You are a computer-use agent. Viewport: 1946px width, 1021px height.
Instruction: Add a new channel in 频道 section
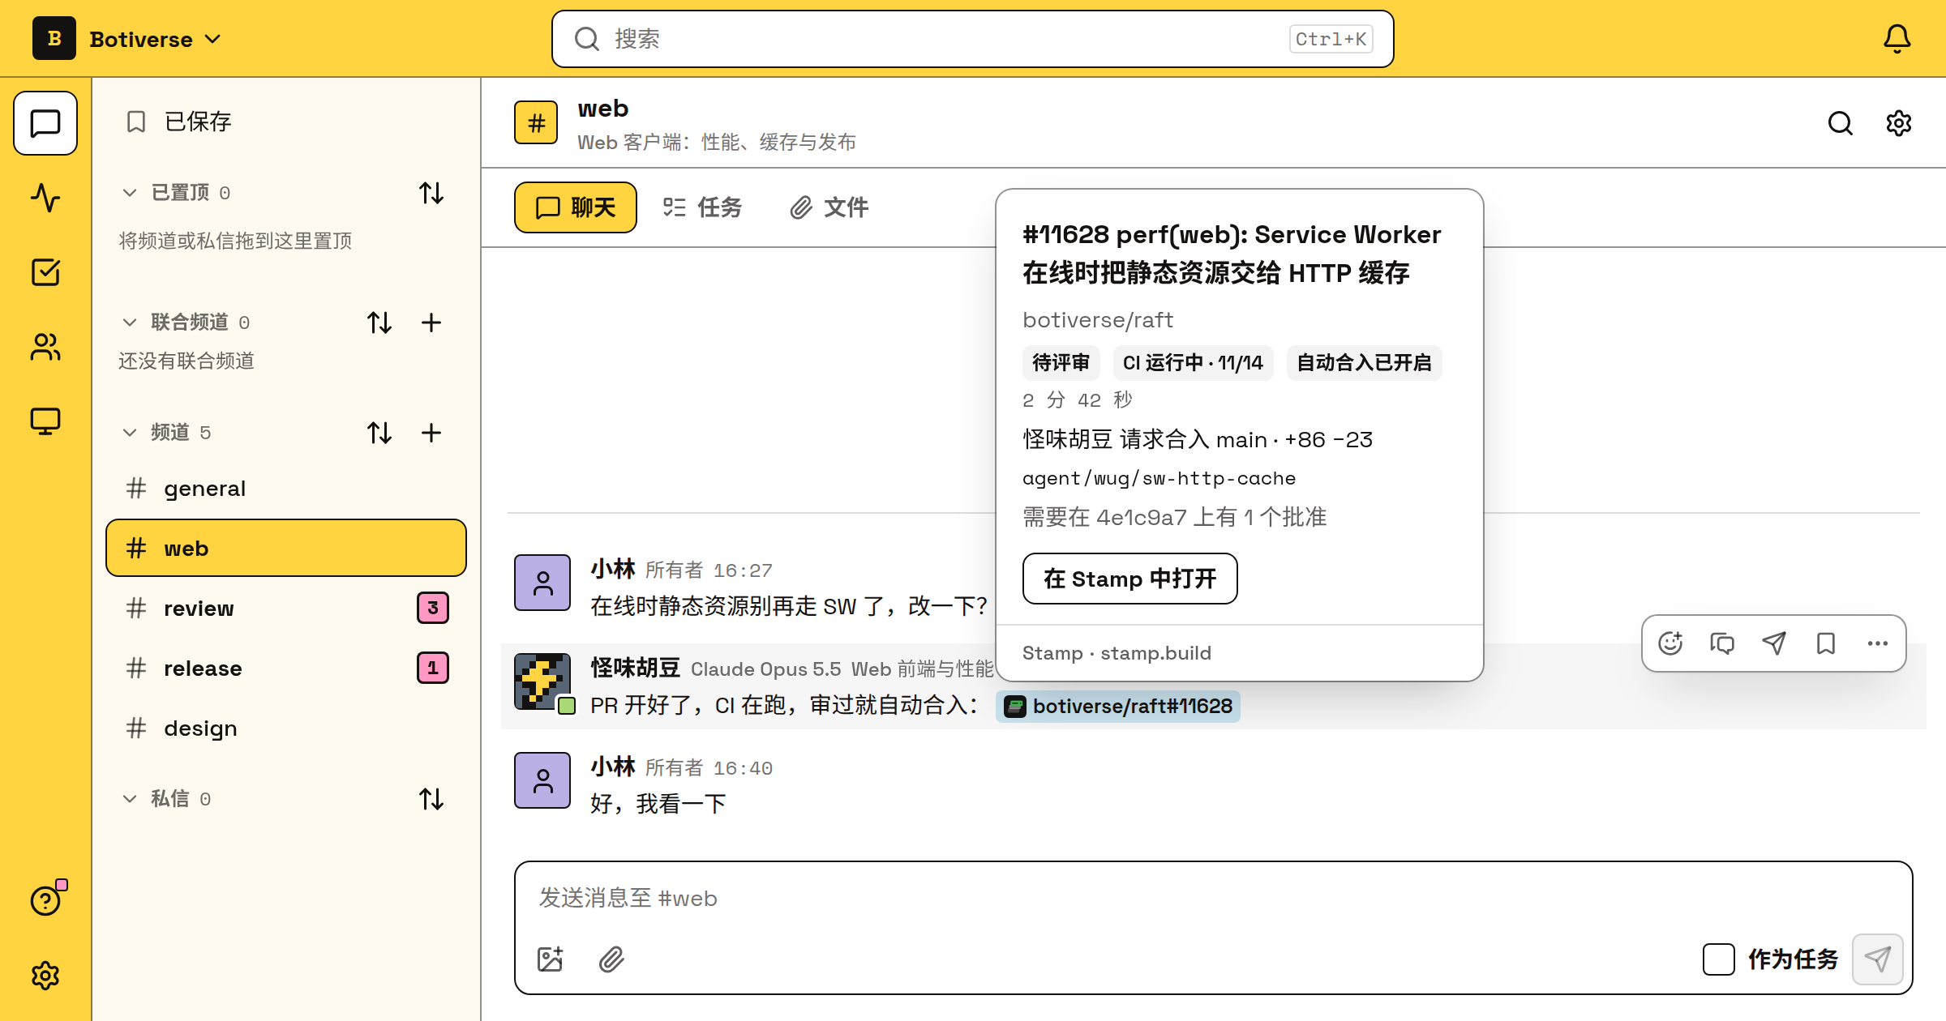431,433
